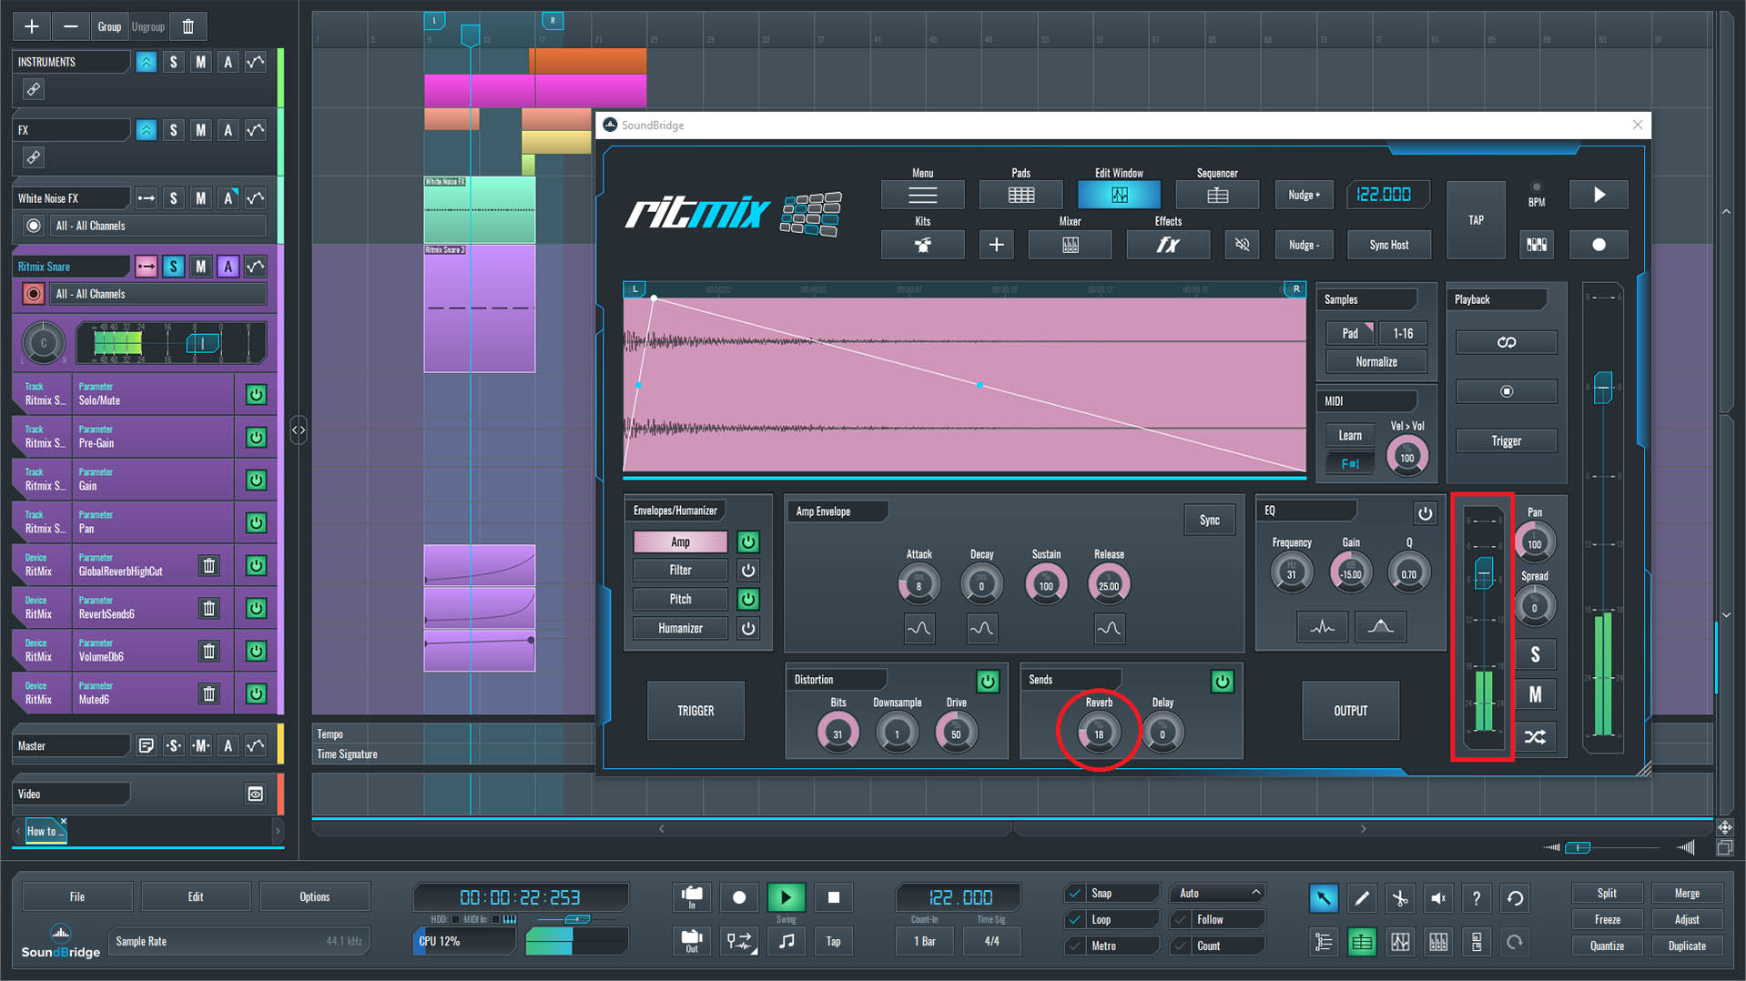Click the RitMix record button
1746x981 pixels.
click(x=1599, y=244)
